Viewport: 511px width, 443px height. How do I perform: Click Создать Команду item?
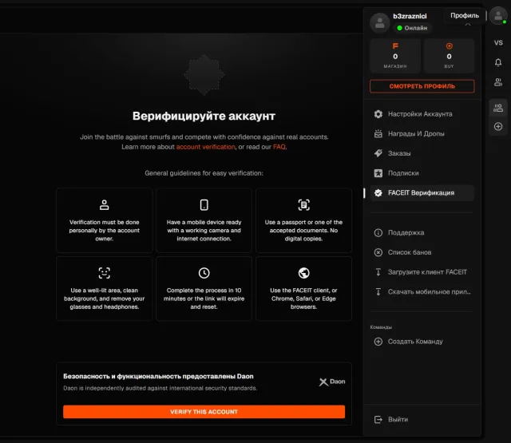tap(422, 342)
